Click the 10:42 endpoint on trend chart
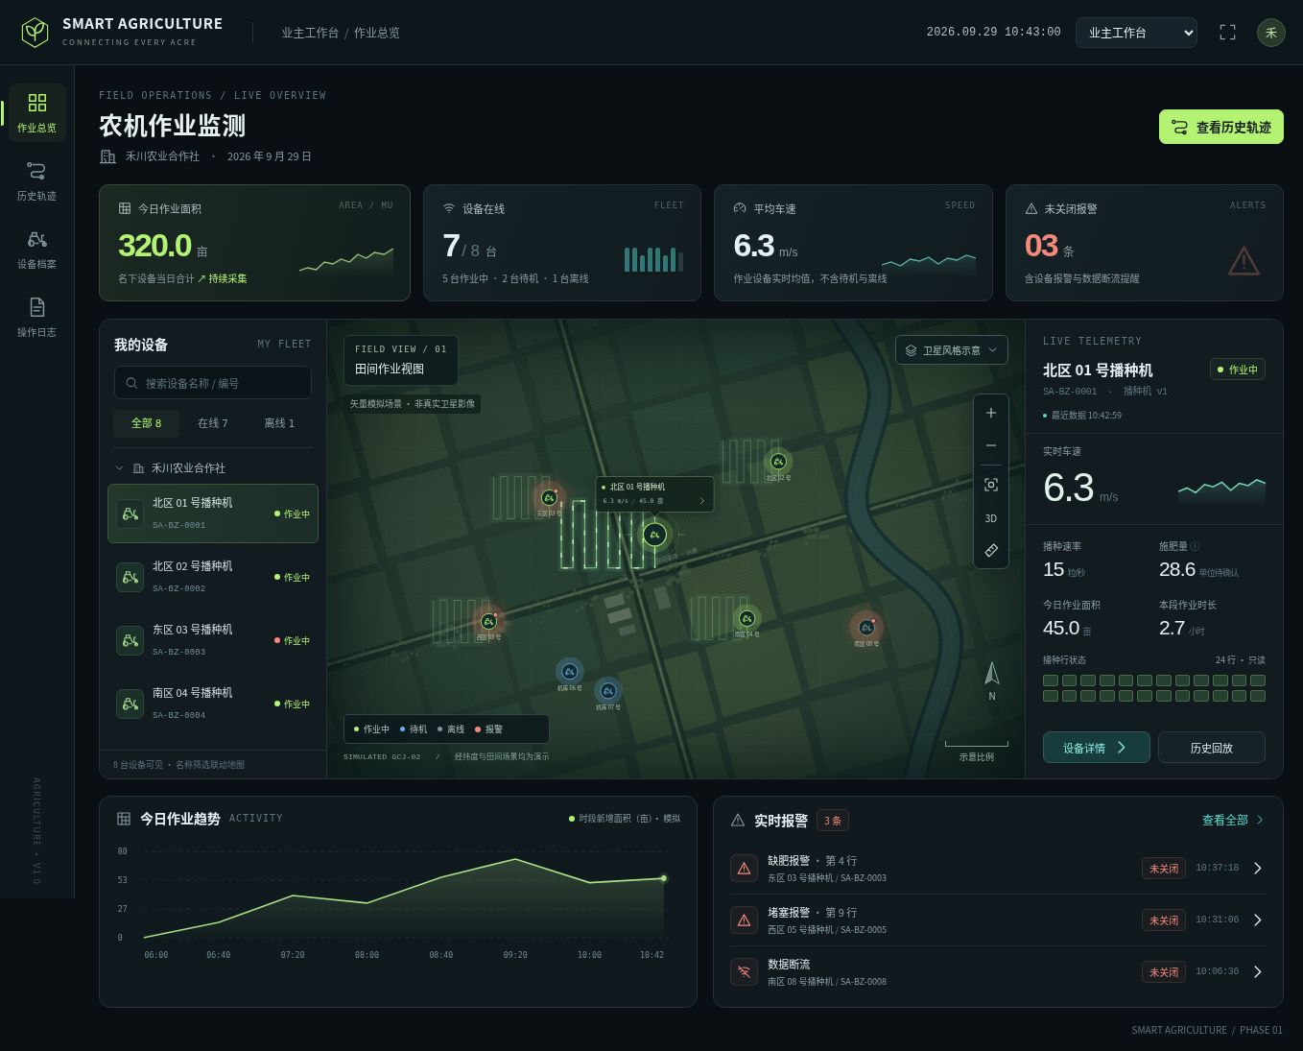Screen dimensions: 1303x1051 (663, 878)
